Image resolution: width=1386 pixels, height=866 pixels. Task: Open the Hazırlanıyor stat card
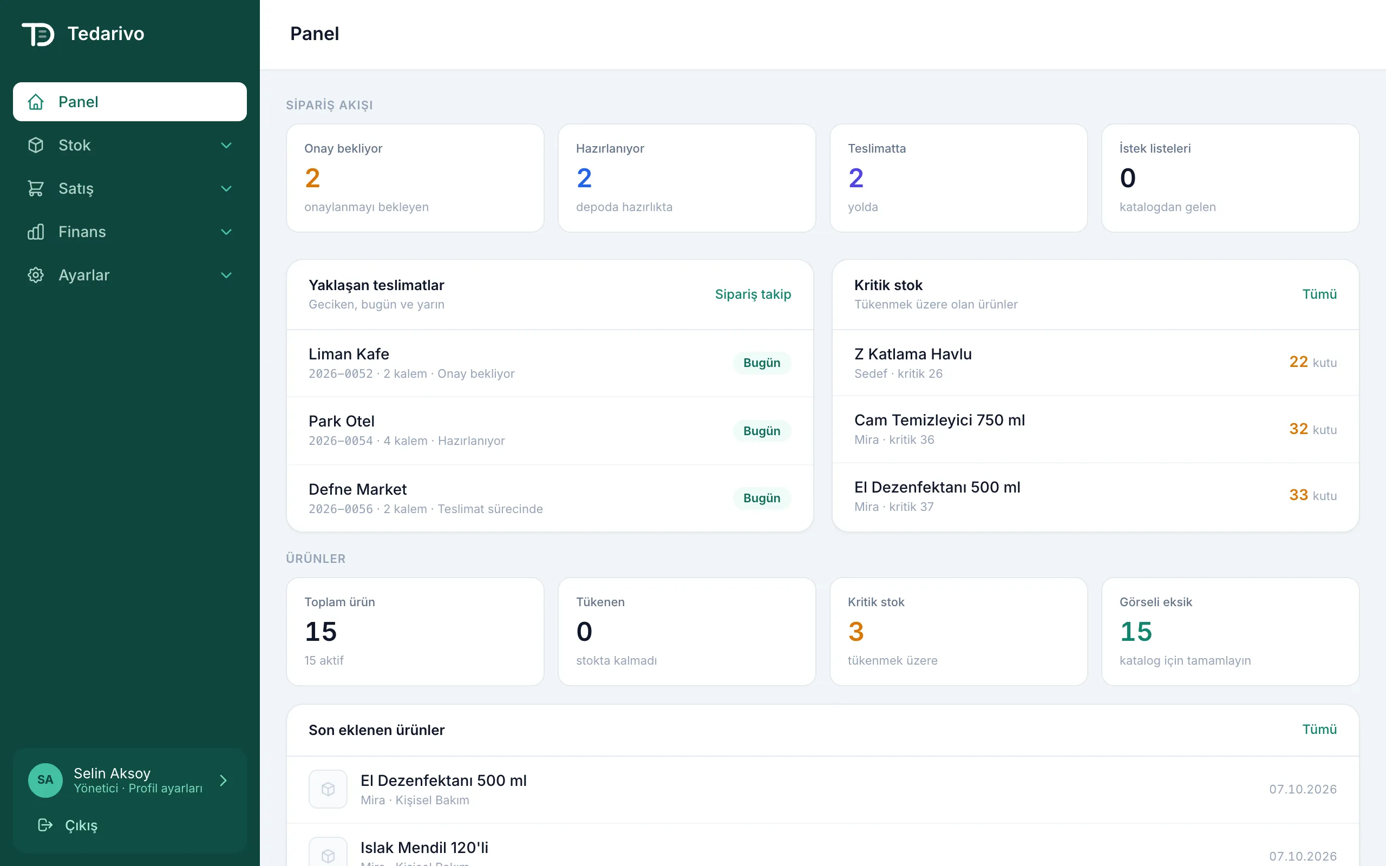687,178
